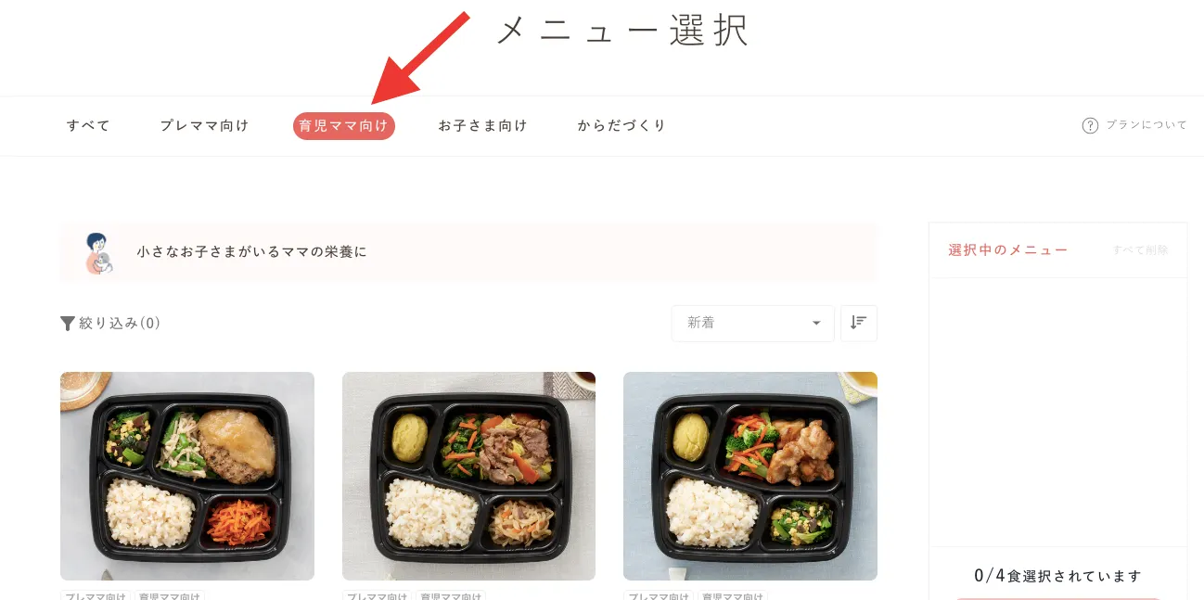Switch to the プレママ向け tab

(x=204, y=125)
